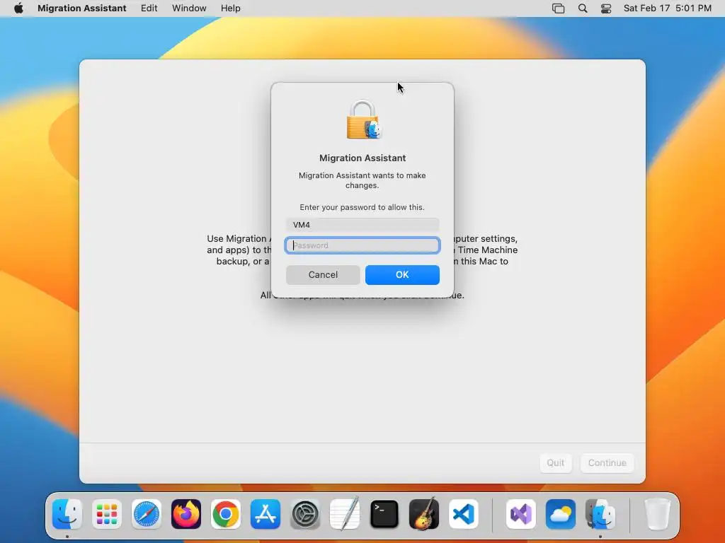Image resolution: width=725 pixels, height=543 pixels.
Task: Open Weather app from the Dock
Action: pyautogui.click(x=561, y=514)
